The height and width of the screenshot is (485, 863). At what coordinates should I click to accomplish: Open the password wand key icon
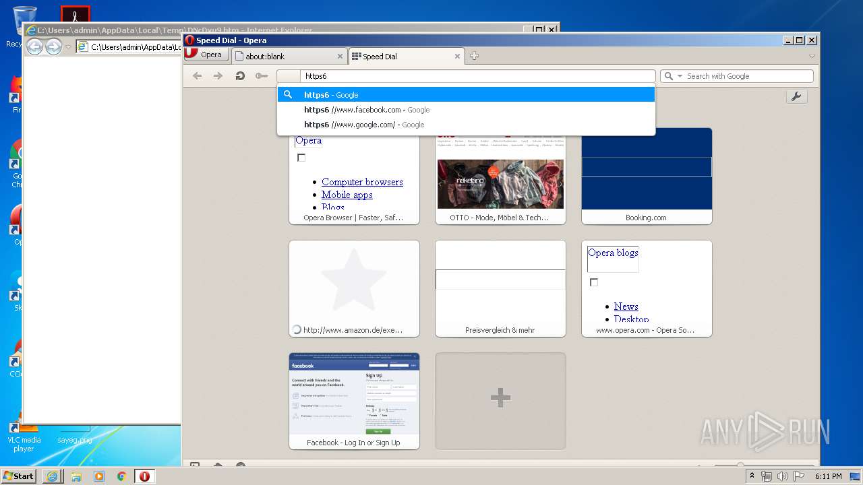(x=262, y=76)
